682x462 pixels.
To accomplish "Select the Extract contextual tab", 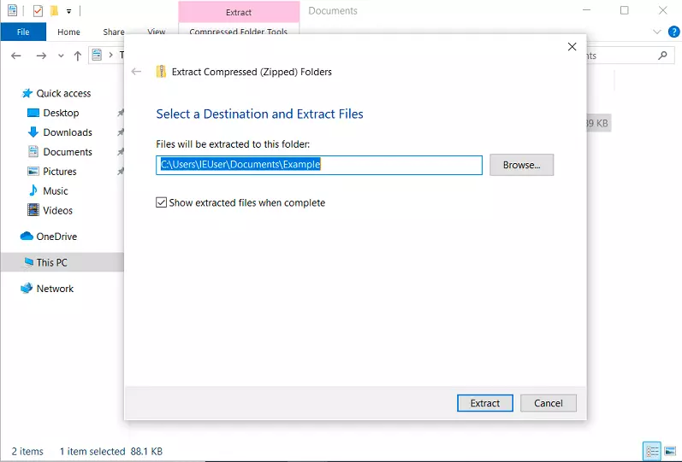I will click(x=239, y=12).
